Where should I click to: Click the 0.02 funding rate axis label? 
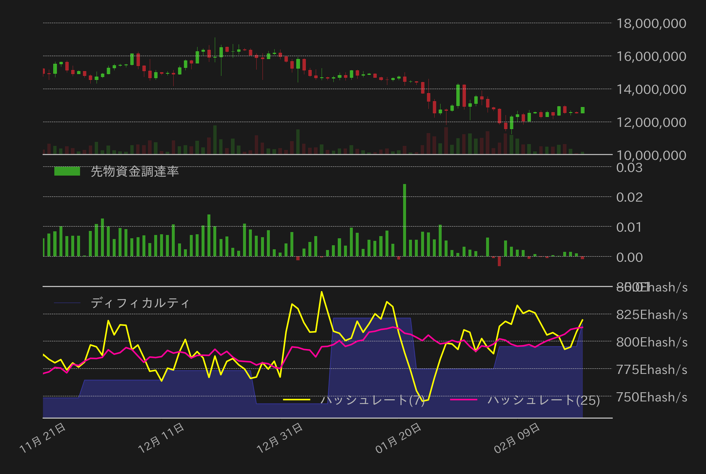point(629,197)
